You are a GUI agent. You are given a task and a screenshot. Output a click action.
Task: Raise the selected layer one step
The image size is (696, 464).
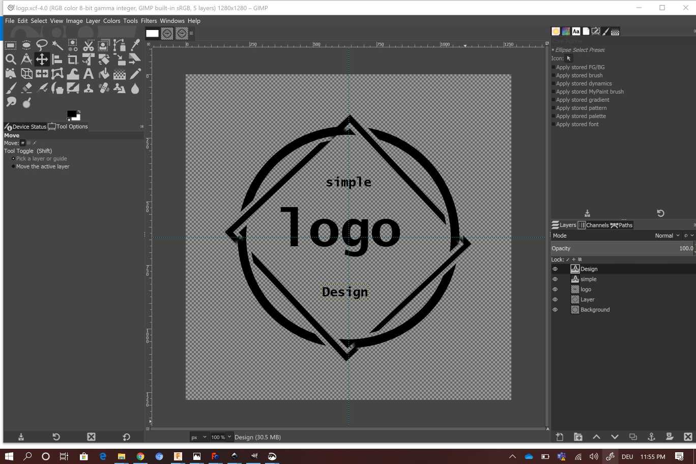596,437
